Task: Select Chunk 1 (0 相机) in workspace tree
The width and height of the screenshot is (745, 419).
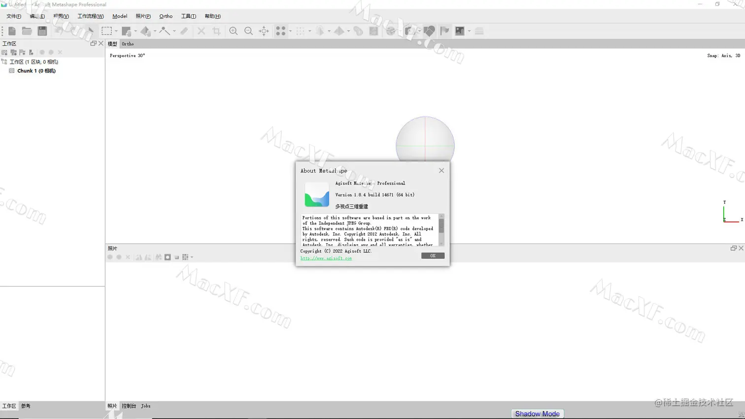Action: click(x=36, y=71)
